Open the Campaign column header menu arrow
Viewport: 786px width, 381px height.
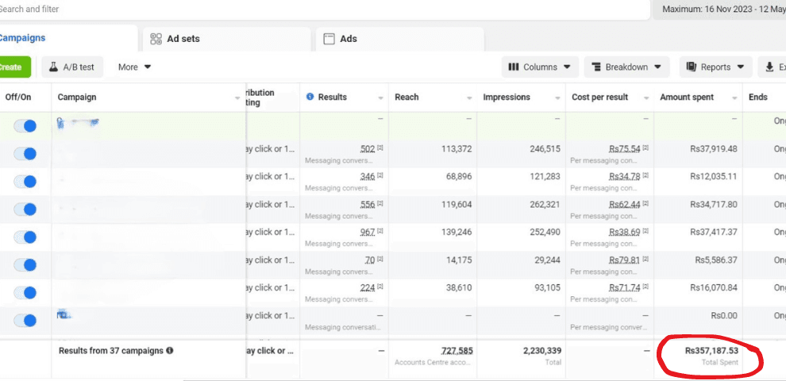tap(237, 98)
